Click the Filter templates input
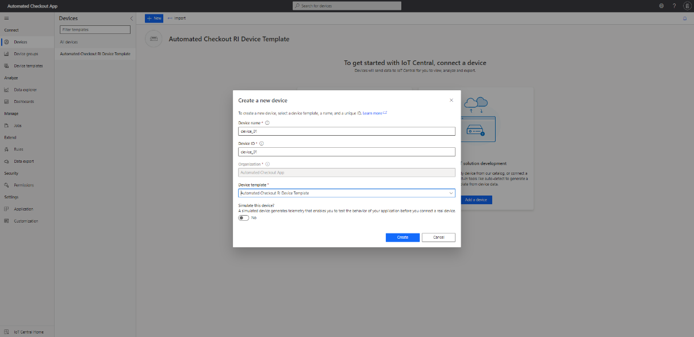The width and height of the screenshot is (694, 337). pos(95,29)
